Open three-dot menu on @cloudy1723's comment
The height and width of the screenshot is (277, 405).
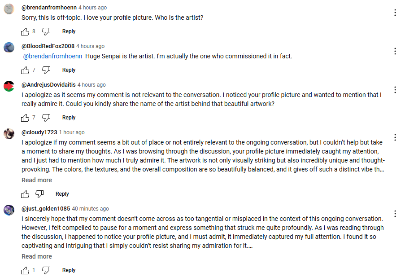point(395,137)
